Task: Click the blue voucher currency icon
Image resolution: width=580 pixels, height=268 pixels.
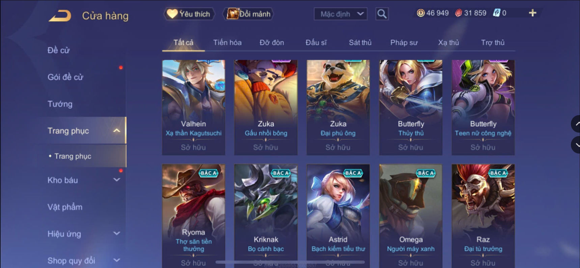Action: coord(496,13)
